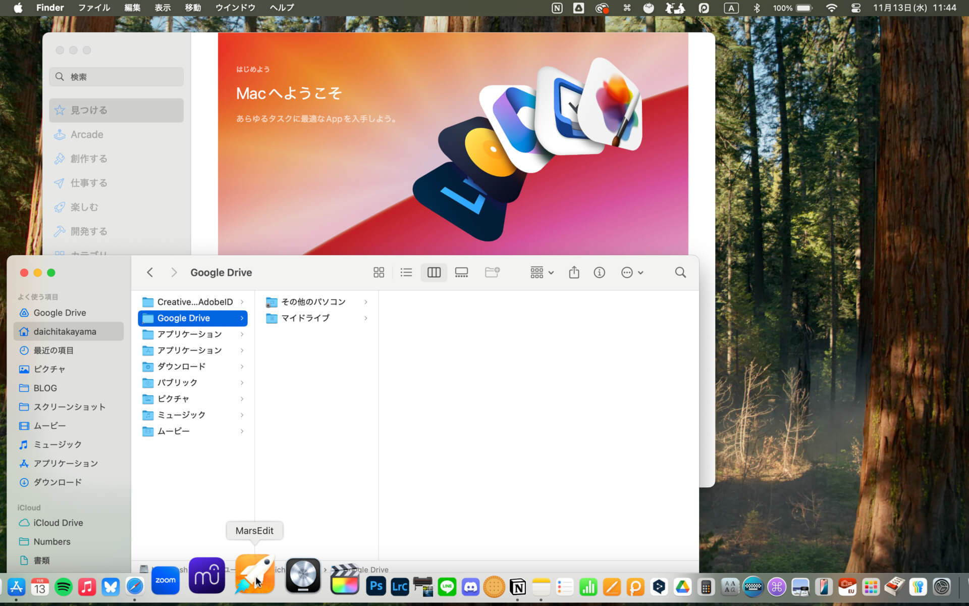Open zoom from the Dock
Viewport: 969px width, 606px height.
click(x=166, y=580)
